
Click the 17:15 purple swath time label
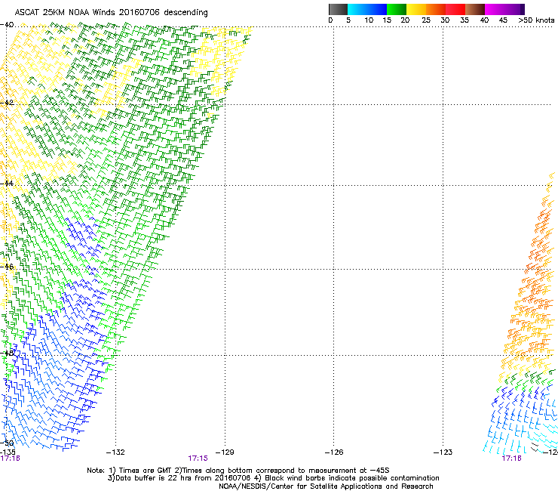pyautogui.click(x=198, y=459)
